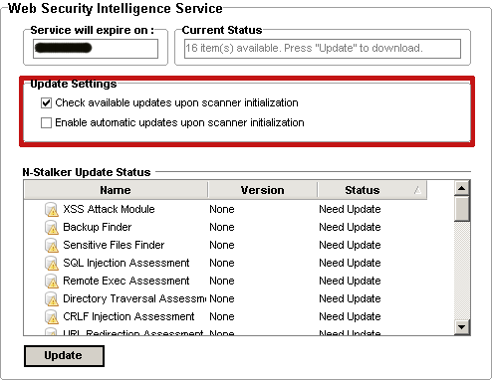Image resolution: width=492 pixels, height=380 pixels.
Task: Select the 'XSS Attack Module' row name
Action: 109,209
